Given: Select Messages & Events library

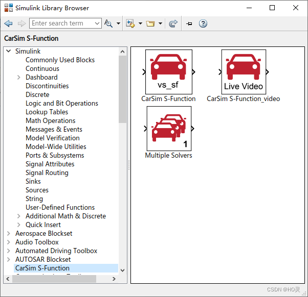Looking at the screenshot, I should coord(54,129).
